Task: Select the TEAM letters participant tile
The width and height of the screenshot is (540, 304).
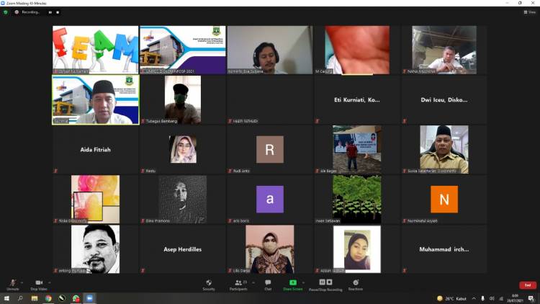Action: 95,50
